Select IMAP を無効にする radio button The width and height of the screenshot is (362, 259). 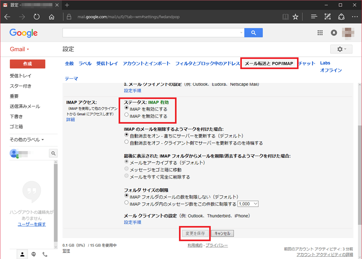tap(126, 115)
